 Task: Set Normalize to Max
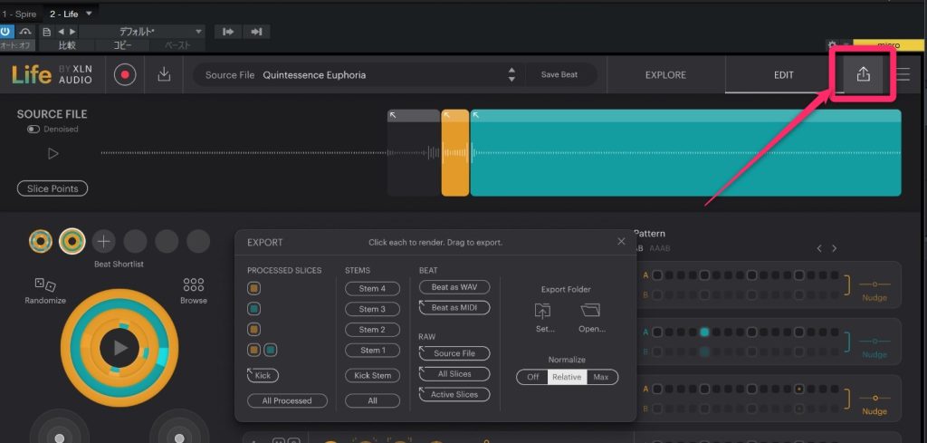[601, 377]
